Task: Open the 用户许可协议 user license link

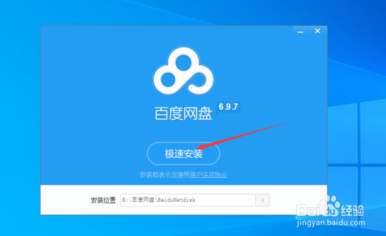Action: click(x=209, y=175)
